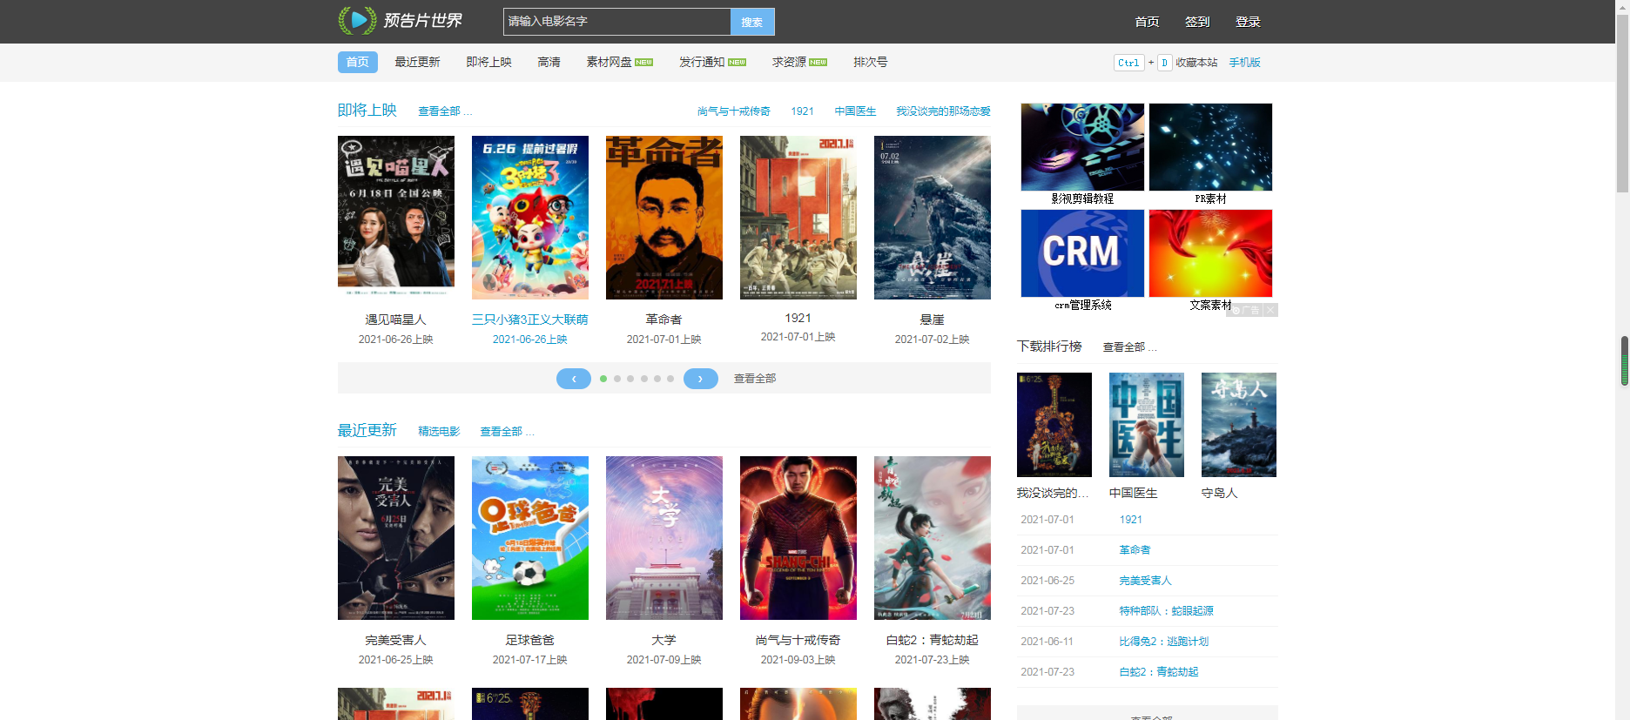This screenshot has height=720, width=1630.
Task: Click the movie name search field
Action: (x=616, y=22)
